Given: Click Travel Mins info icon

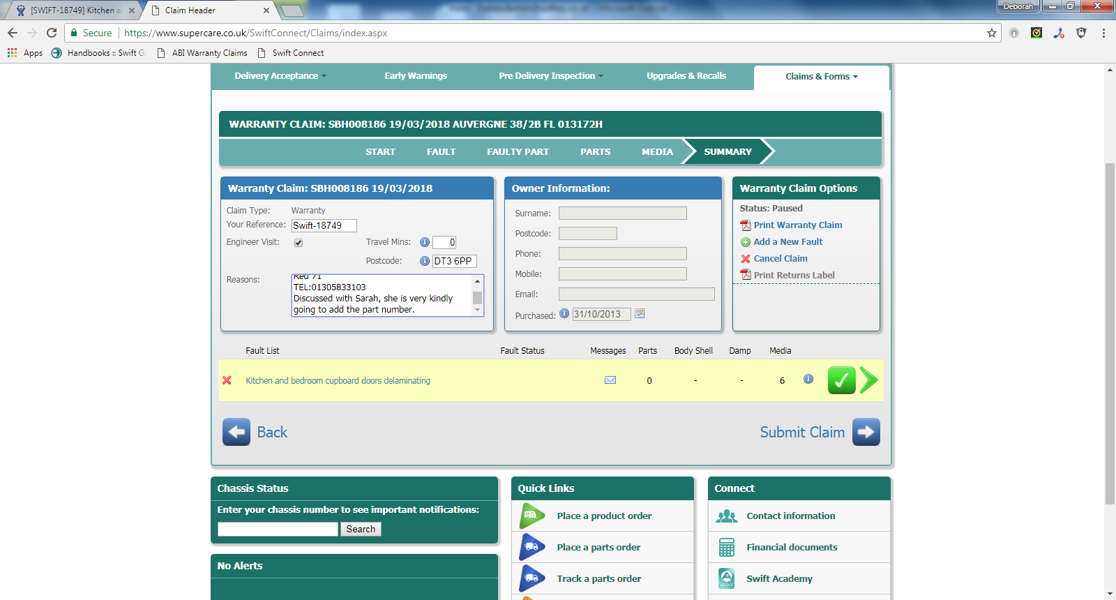Looking at the screenshot, I should pos(424,242).
